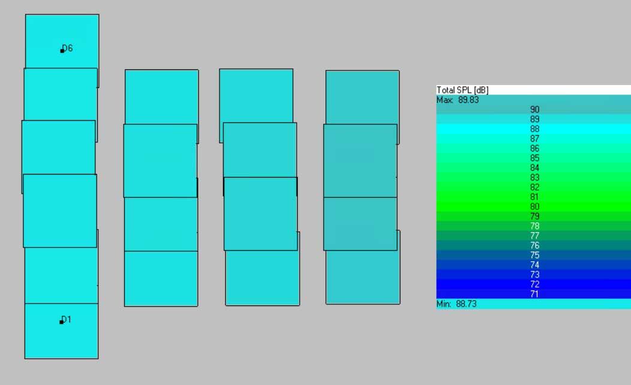
Task: Click the 76 dB legend entry
Action: (x=533, y=245)
